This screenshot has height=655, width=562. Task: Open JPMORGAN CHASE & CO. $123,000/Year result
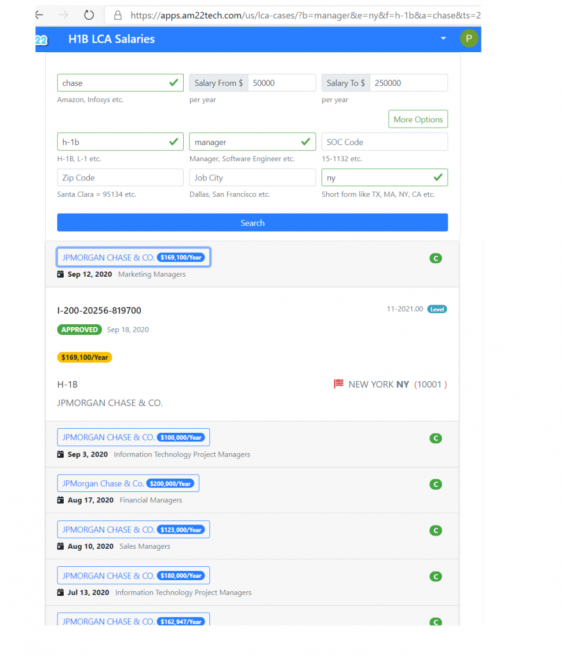pos(133,530)
